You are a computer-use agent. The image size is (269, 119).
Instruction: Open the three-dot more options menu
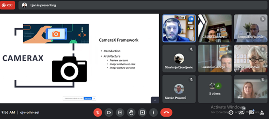153,112
